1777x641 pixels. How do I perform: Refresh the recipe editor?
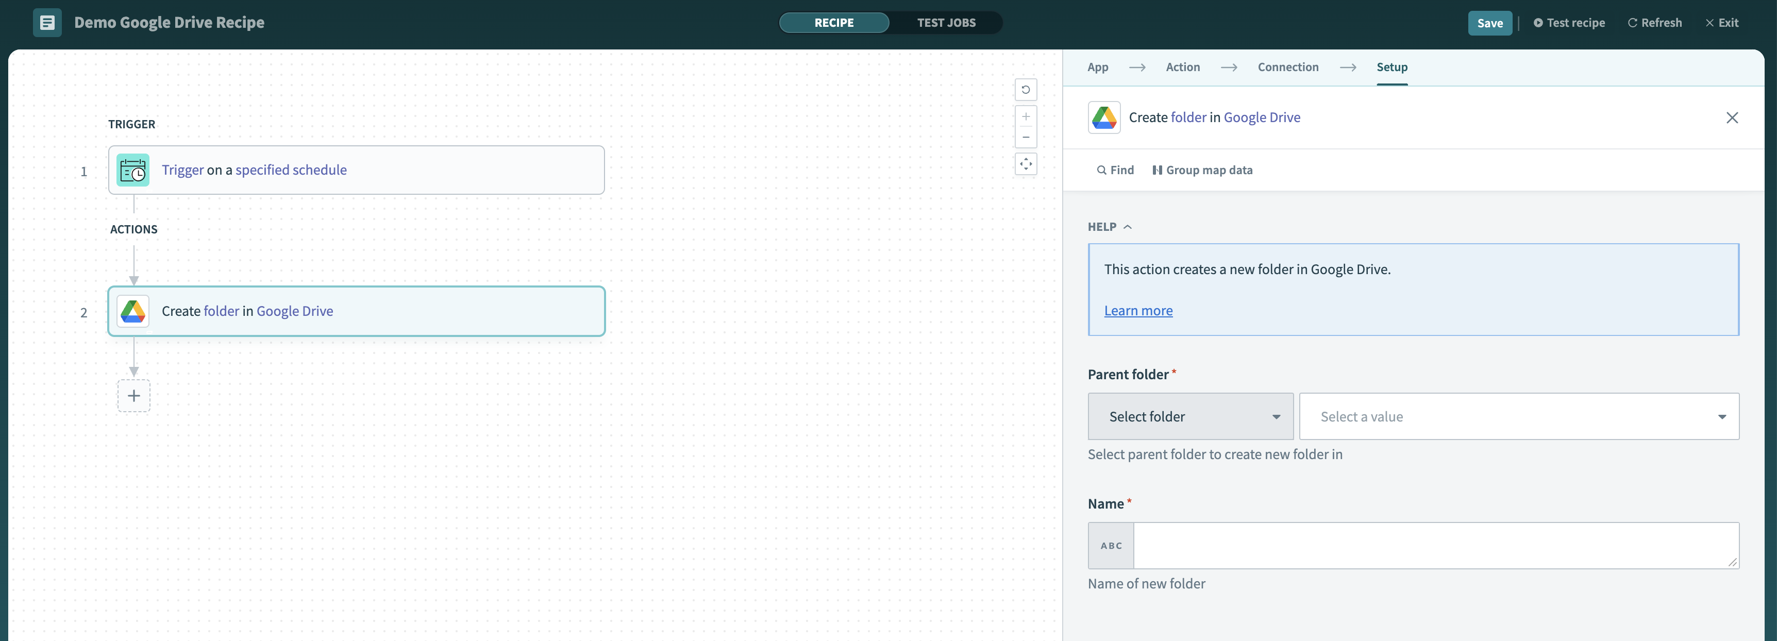(1654, 23)
